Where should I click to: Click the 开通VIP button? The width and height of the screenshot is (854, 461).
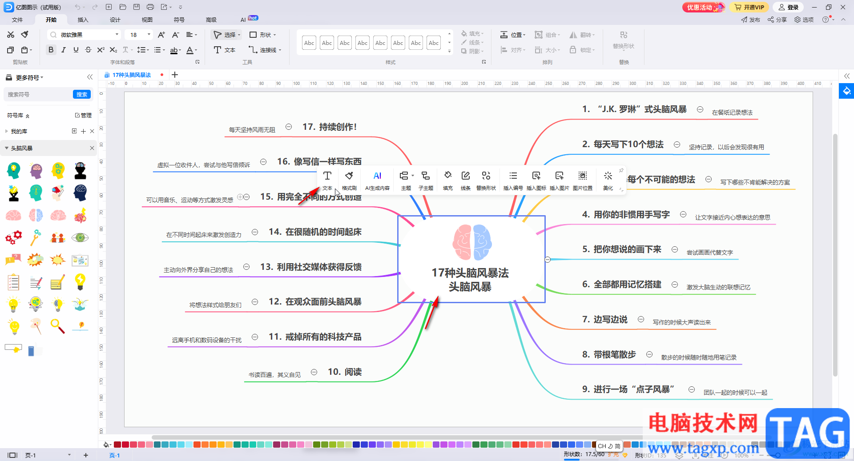click(749, 7)
